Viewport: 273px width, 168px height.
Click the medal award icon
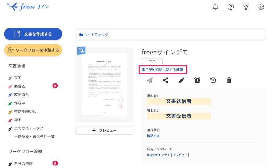(x=246, y=7)
